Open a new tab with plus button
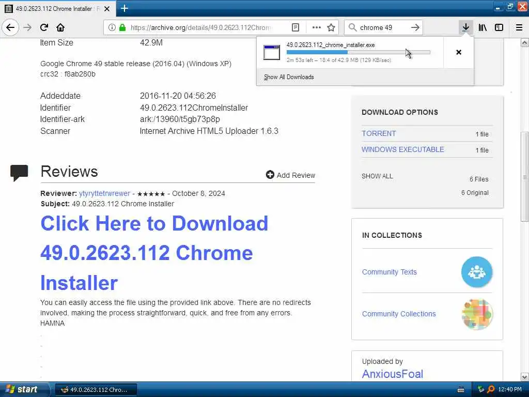The width and height of the screenshot is (529, 397). point(125,8)
